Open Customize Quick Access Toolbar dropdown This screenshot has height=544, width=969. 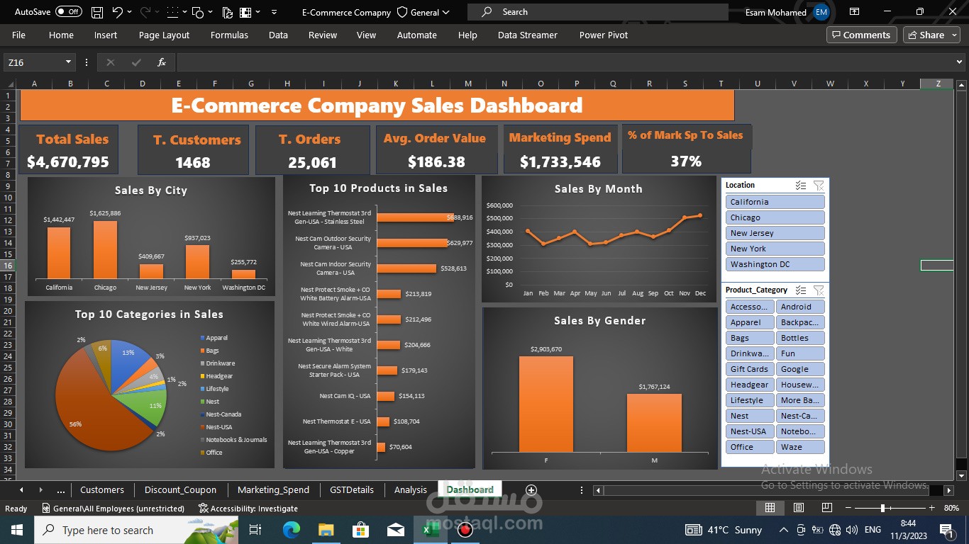coord(274,12)
